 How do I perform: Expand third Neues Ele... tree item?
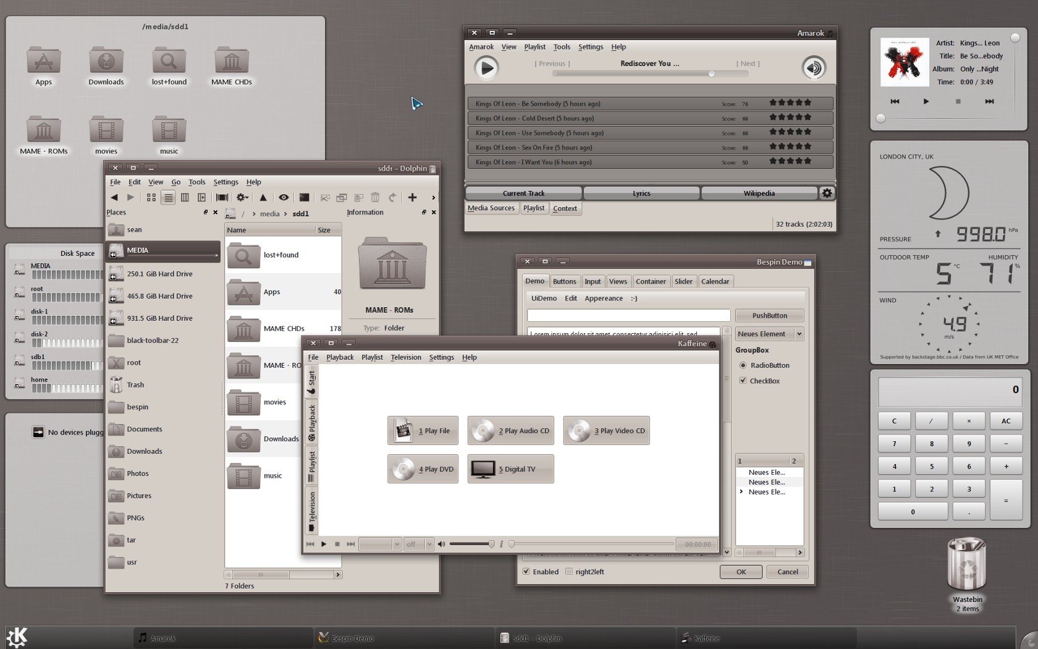point(741,492)
